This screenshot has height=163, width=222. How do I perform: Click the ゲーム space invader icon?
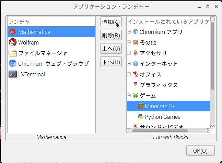pyautogui.click(x=136, y=95)
